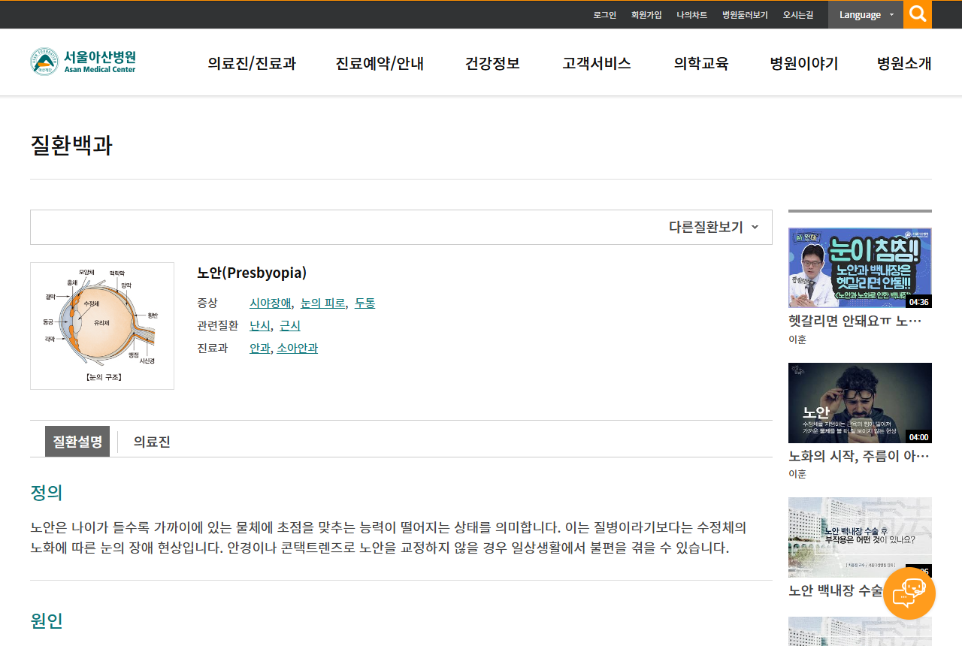Expand the 다른질환보기 dropdown
962x646 pixels.
click(714, 227)
